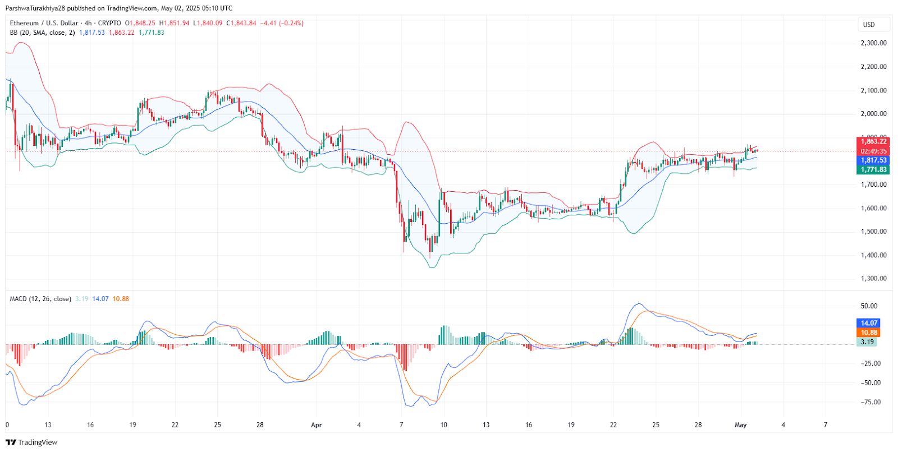Click the May label on the time axis
Screen dimensions: 898x452
point(741,425)
